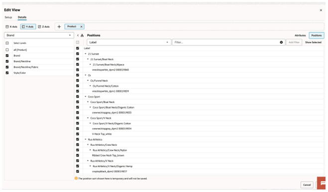This screenshot has height=192, width=328.
Task: Click the Select Levels header text
Action: pyautogui.click(x=20, y=43)
